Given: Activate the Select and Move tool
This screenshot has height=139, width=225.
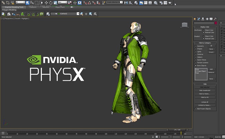Looking at the screenshot, I should click(x=46, y=2).
